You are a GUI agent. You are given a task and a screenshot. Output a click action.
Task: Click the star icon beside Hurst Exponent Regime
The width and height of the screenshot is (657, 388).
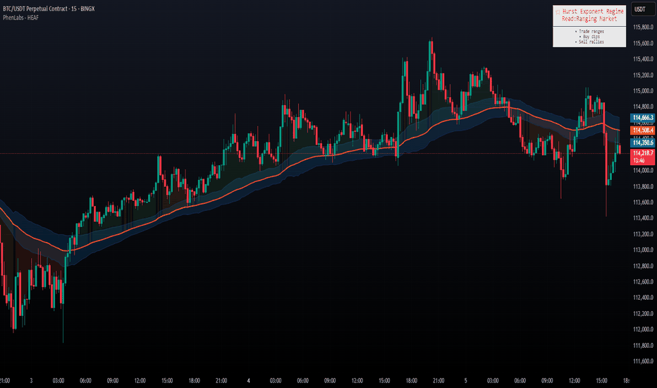558,12
